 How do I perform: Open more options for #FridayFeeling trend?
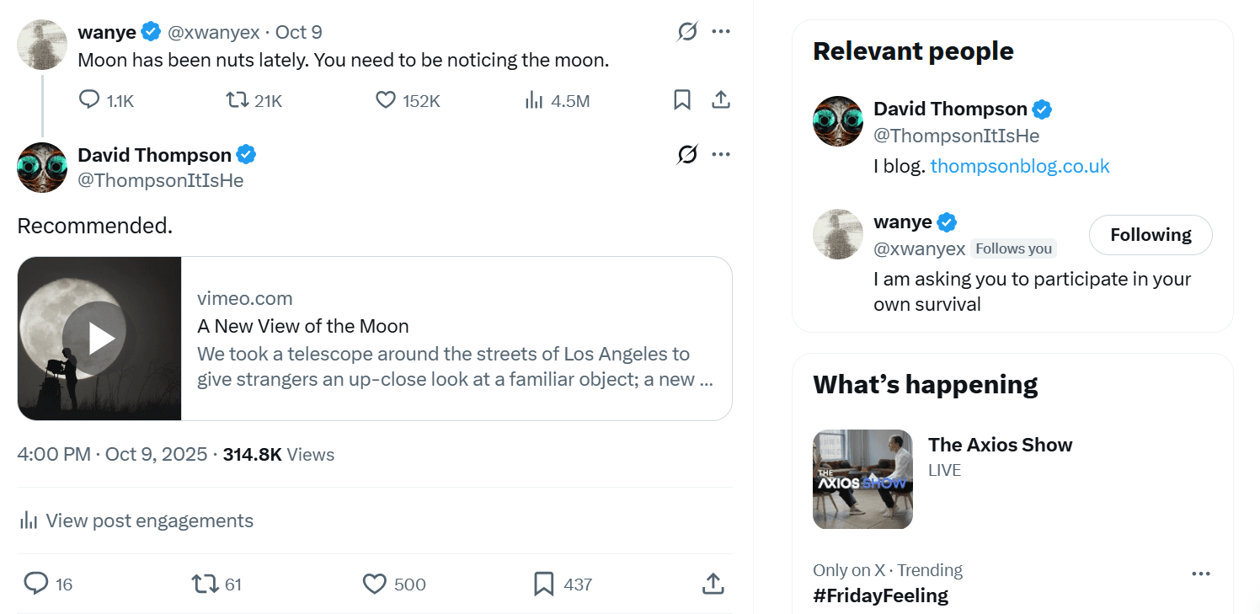click(1201, 574)
